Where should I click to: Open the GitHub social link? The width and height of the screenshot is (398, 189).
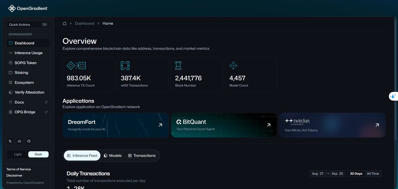tap(29, 141)
